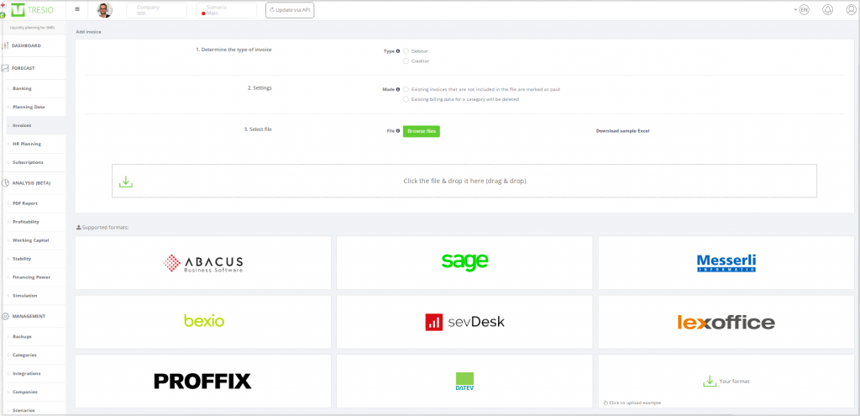The height and width of the screenshot is (416, 860).
Task: Open the Company test selector
Action: coord(156,10)
